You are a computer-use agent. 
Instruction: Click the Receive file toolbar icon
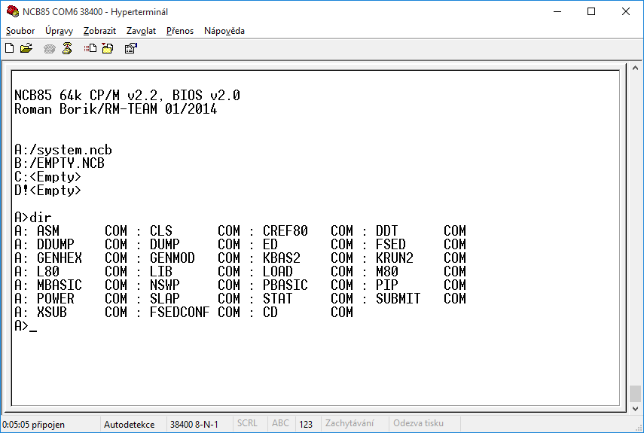(108, 48)
